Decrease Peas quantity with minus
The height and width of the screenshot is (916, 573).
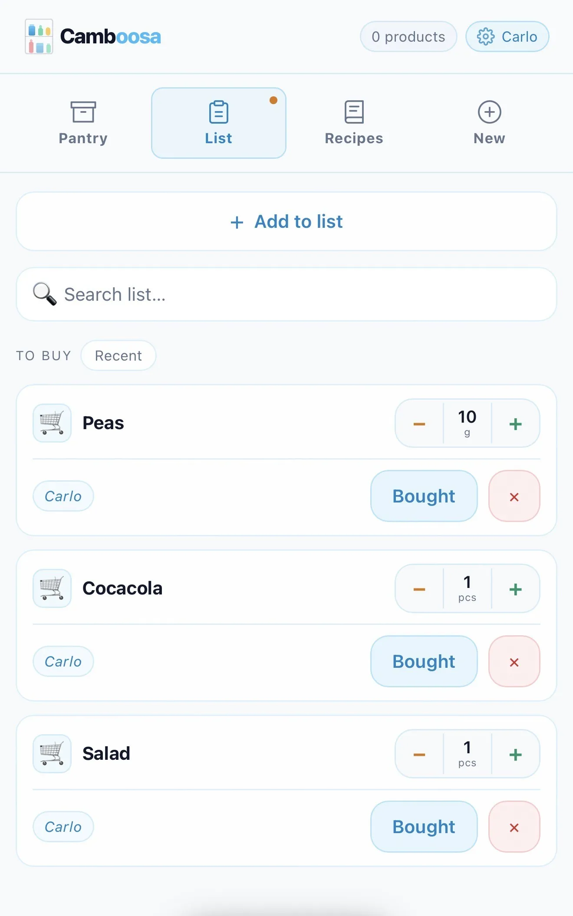point(419,424)
